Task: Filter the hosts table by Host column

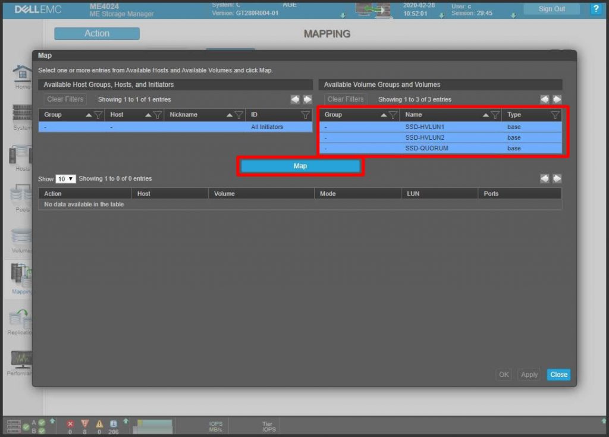Action: [x=157, y=115]
